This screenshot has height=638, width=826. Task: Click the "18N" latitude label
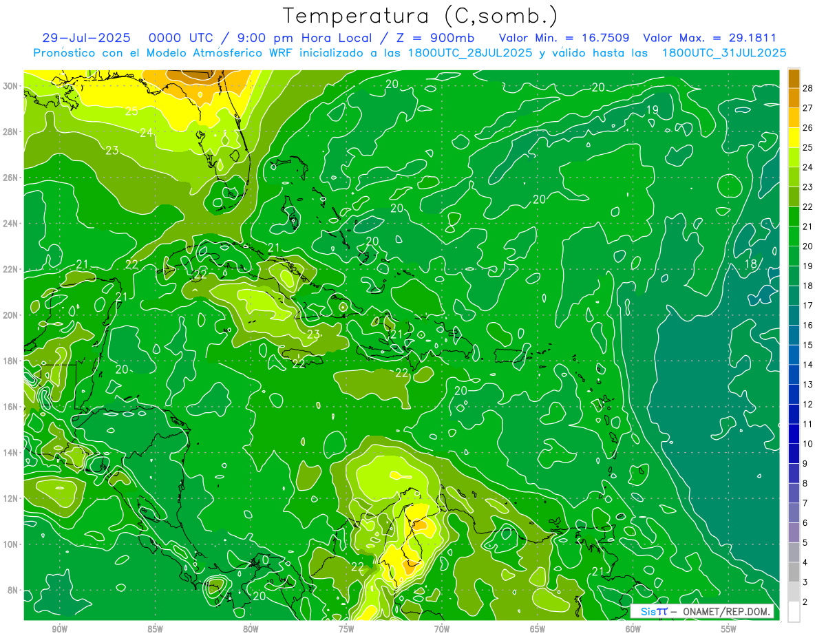pos(12,361)
